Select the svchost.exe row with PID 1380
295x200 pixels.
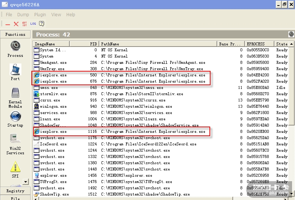(161, 163)
